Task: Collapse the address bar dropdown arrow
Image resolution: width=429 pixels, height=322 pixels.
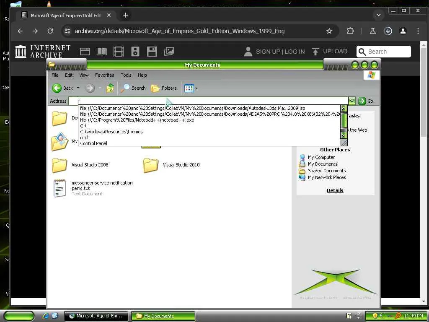Action: coord(351,101)
